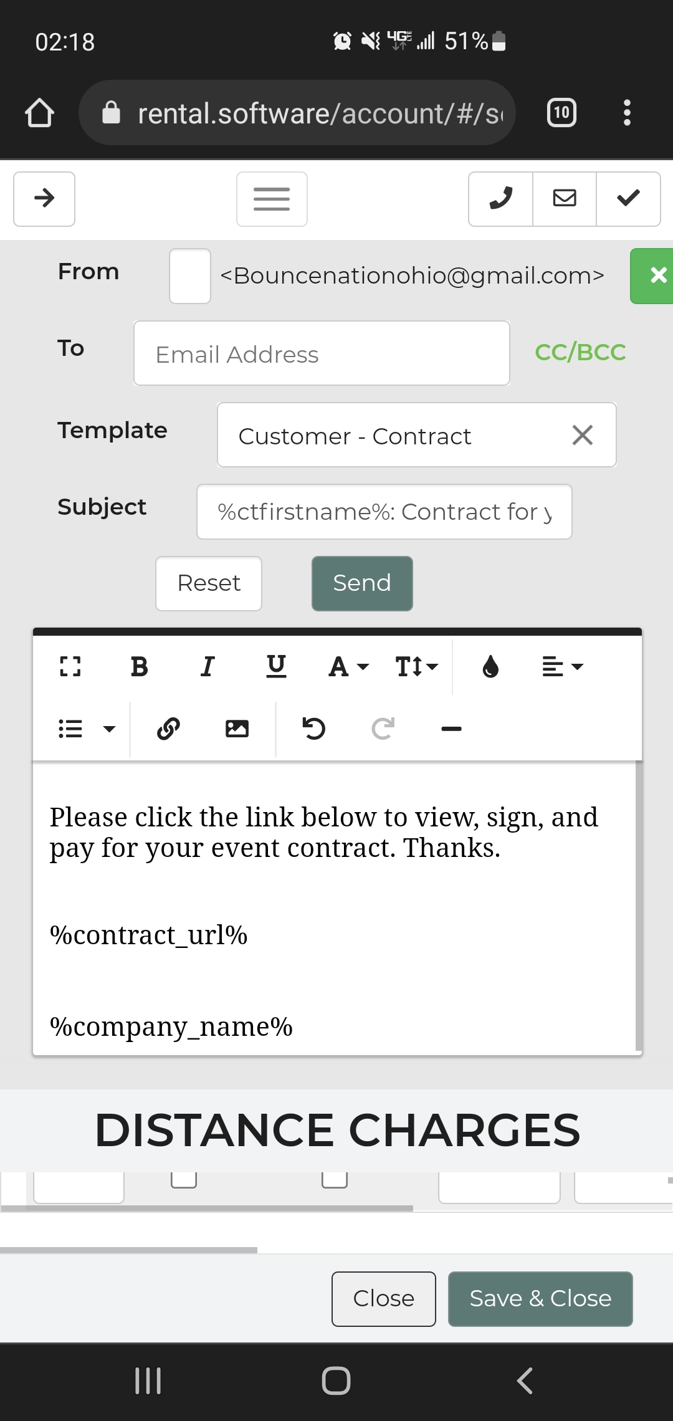
Task: Tick the checkbox next to the From address
Action: tap(190, 276)
